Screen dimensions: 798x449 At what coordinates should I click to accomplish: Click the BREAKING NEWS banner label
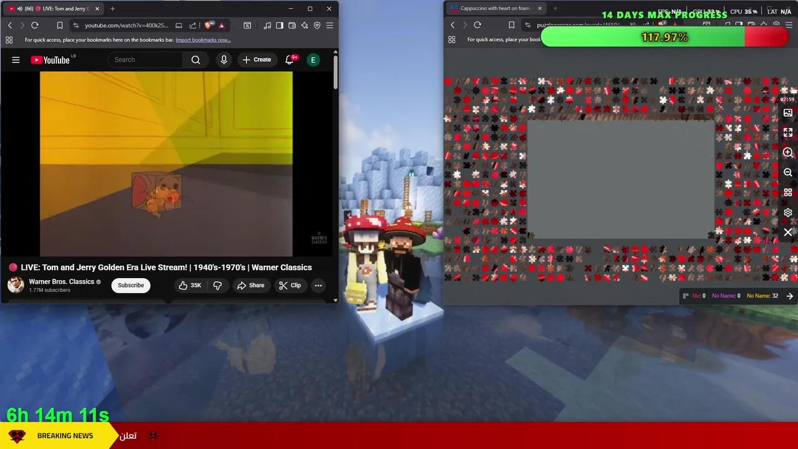[x=65, y=436]
